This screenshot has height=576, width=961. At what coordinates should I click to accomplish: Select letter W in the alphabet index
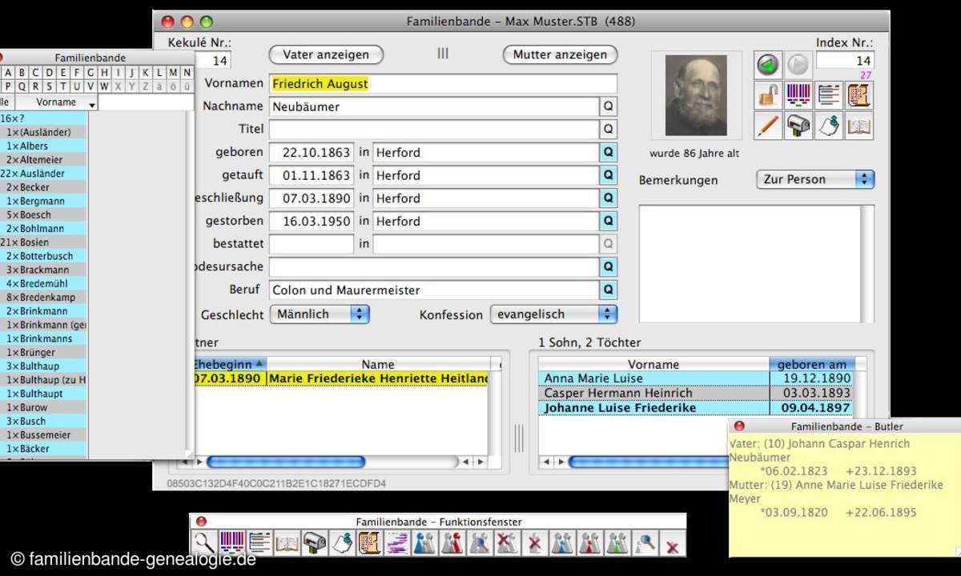(x=105, y=86)
